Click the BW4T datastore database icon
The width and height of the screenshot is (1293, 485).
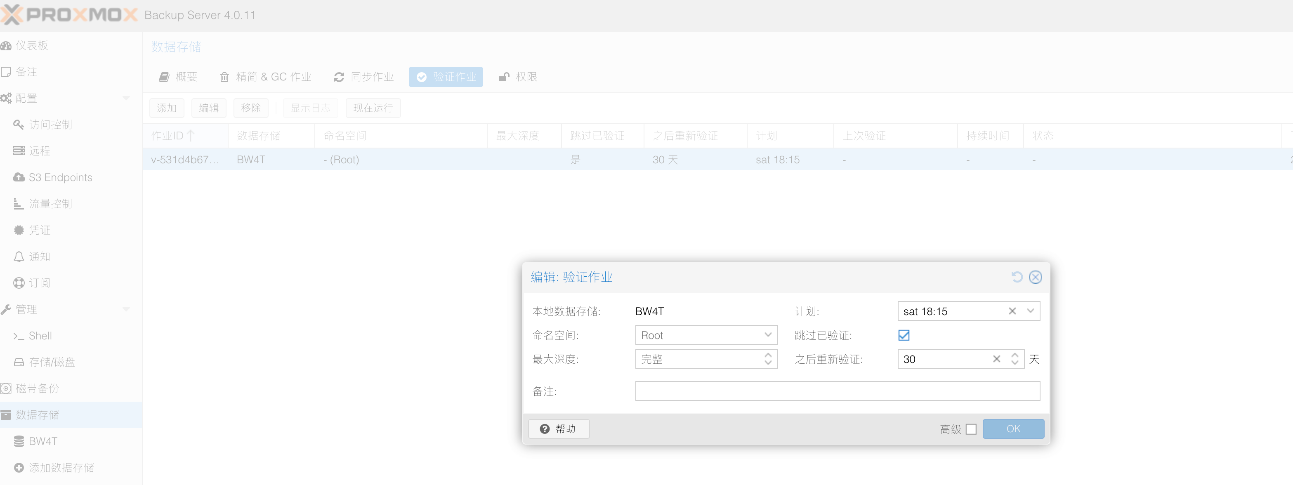click(19, 441)
